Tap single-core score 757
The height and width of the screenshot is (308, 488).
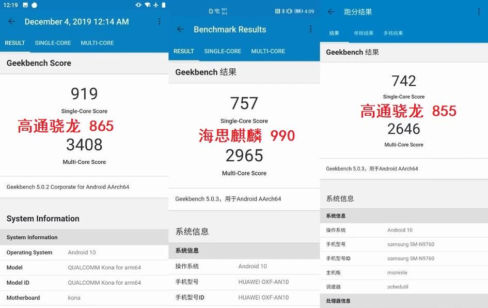(x=244, y=103)
